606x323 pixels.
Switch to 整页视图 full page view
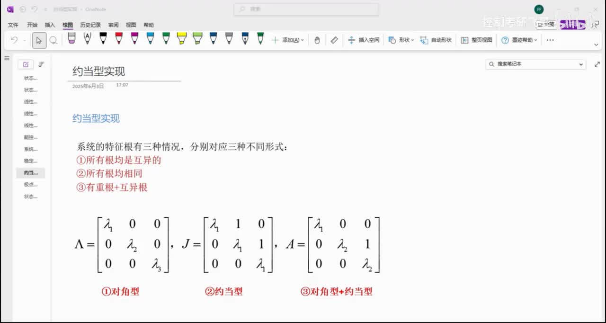click(477, 40)
